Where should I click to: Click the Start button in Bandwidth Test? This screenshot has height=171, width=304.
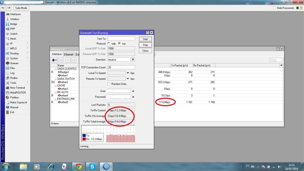point(145,39)
